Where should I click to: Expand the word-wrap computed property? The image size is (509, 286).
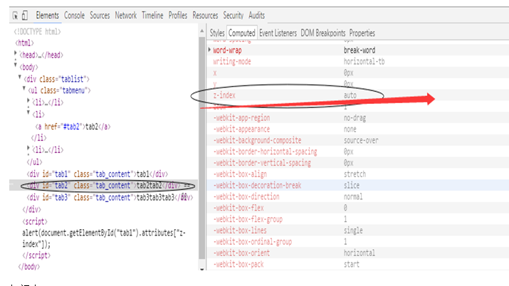pos(210,50)
